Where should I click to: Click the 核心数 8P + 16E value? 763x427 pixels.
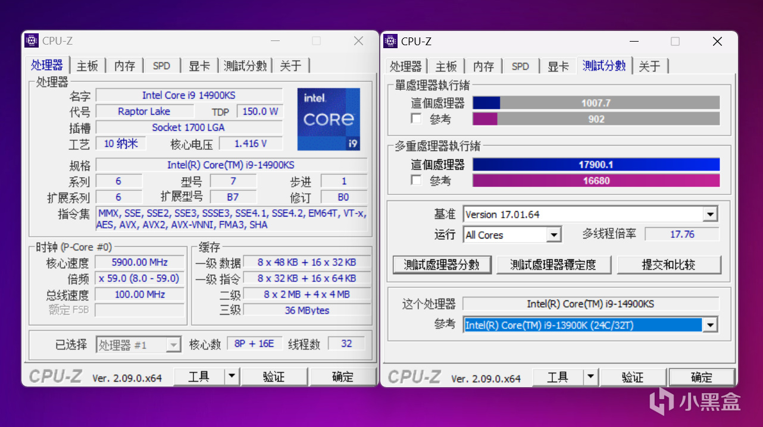pos(254,344)
